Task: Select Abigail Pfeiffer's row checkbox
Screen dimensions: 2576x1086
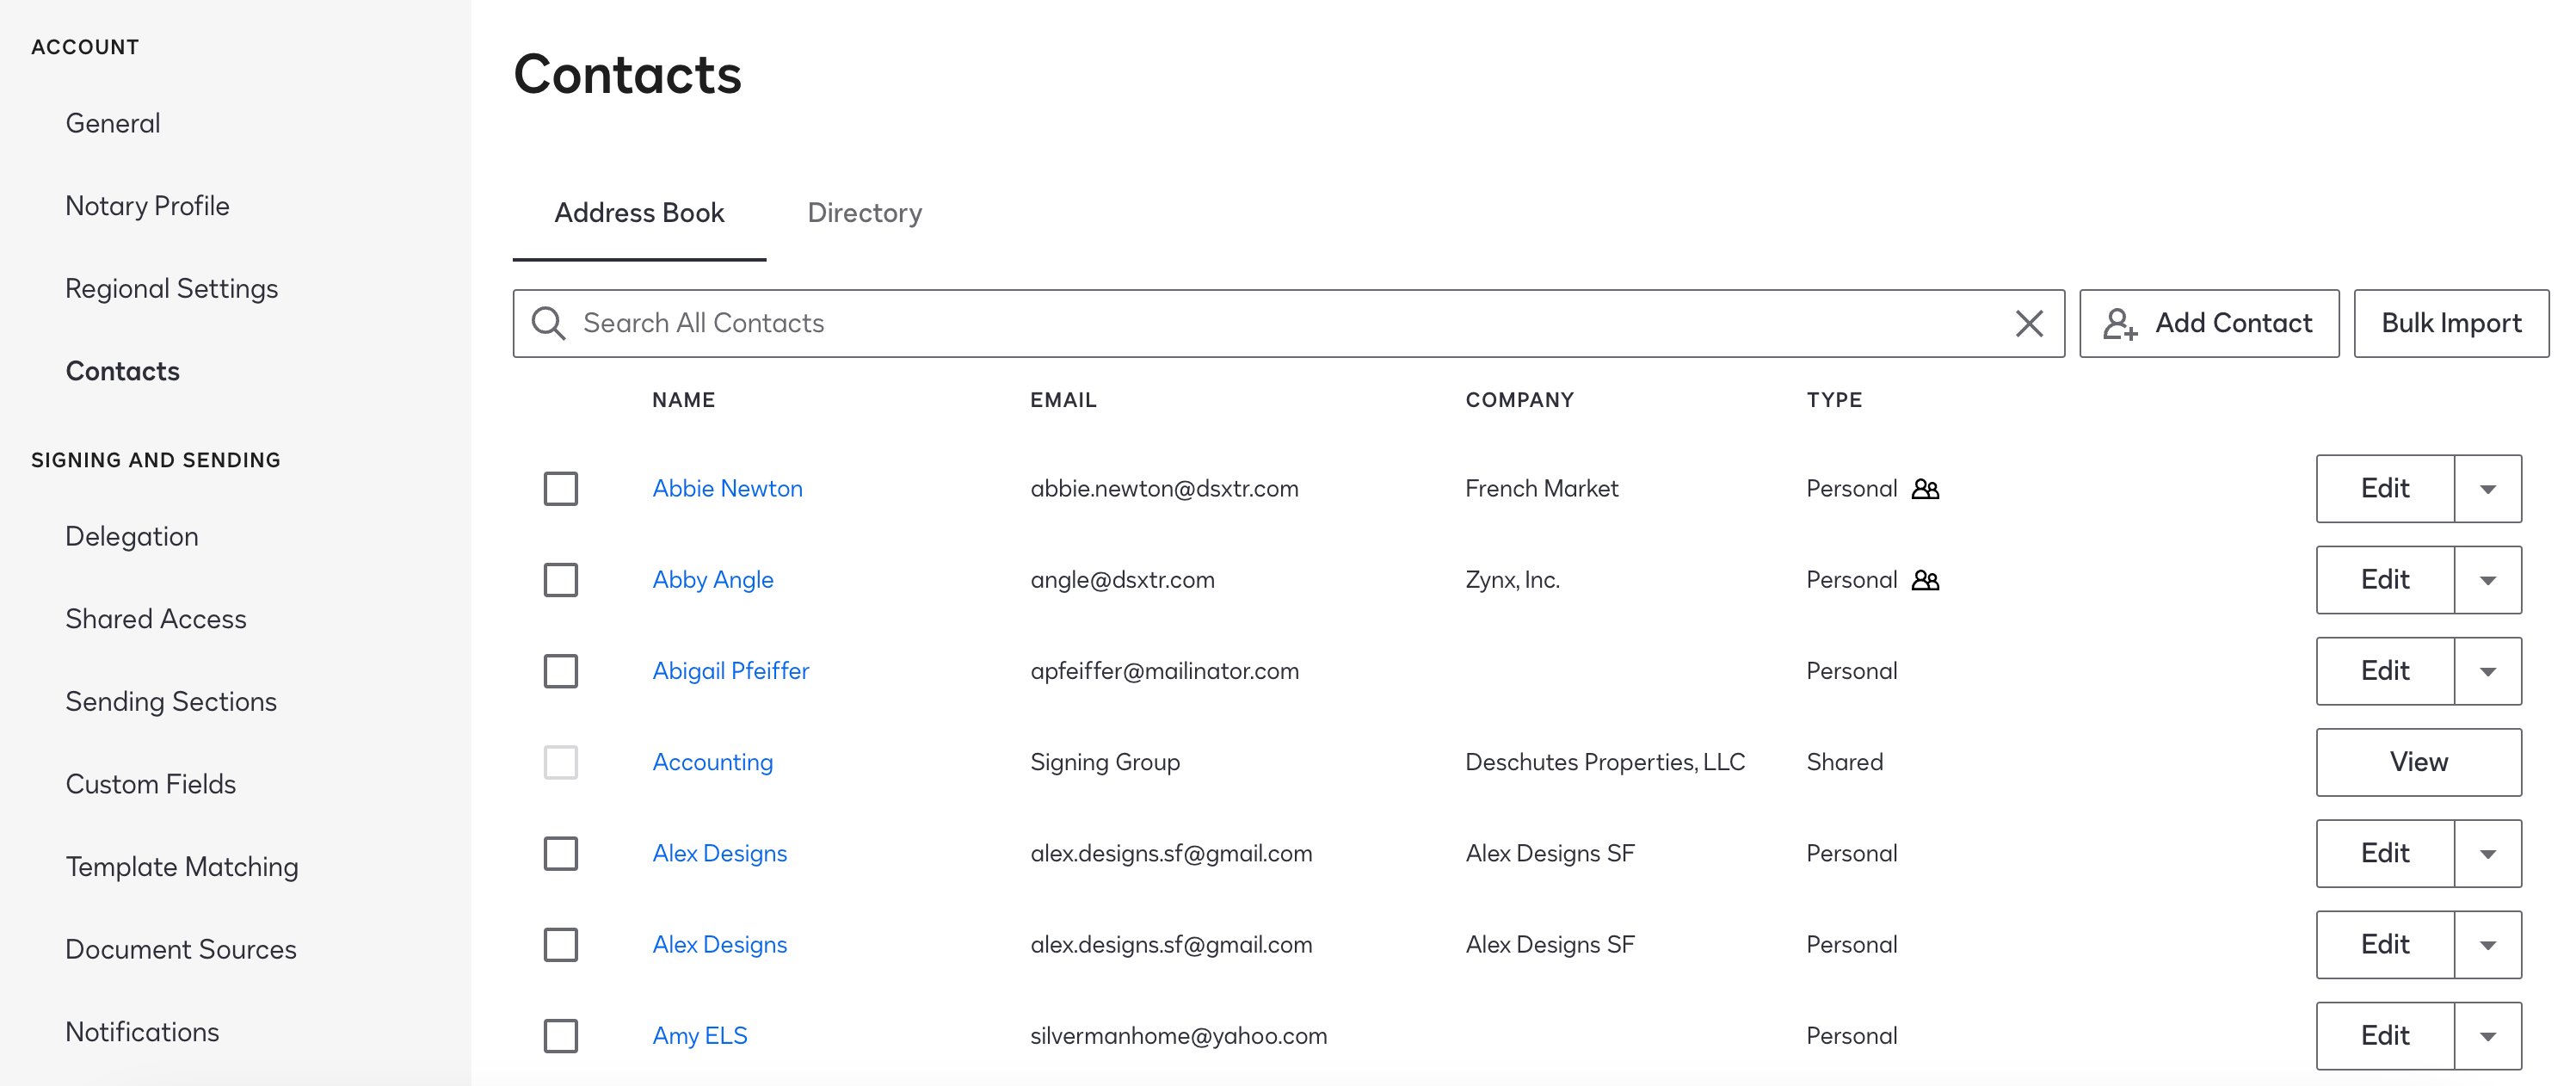Action: 561,671
